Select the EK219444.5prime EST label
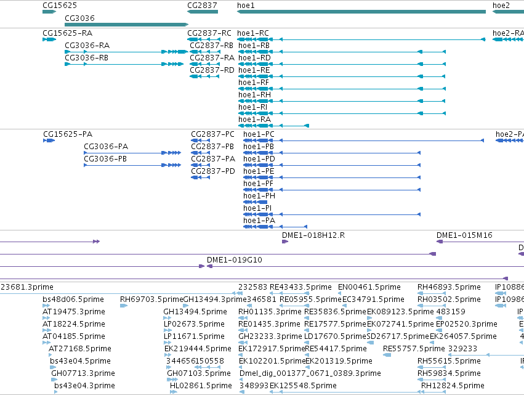The height and width of the screenshot is (395, 524). pyautogui.click(x=198, y=349)
